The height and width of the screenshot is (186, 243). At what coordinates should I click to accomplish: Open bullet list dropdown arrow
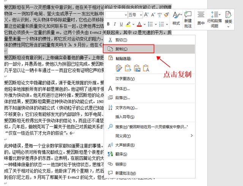click(x=156, y=24)
